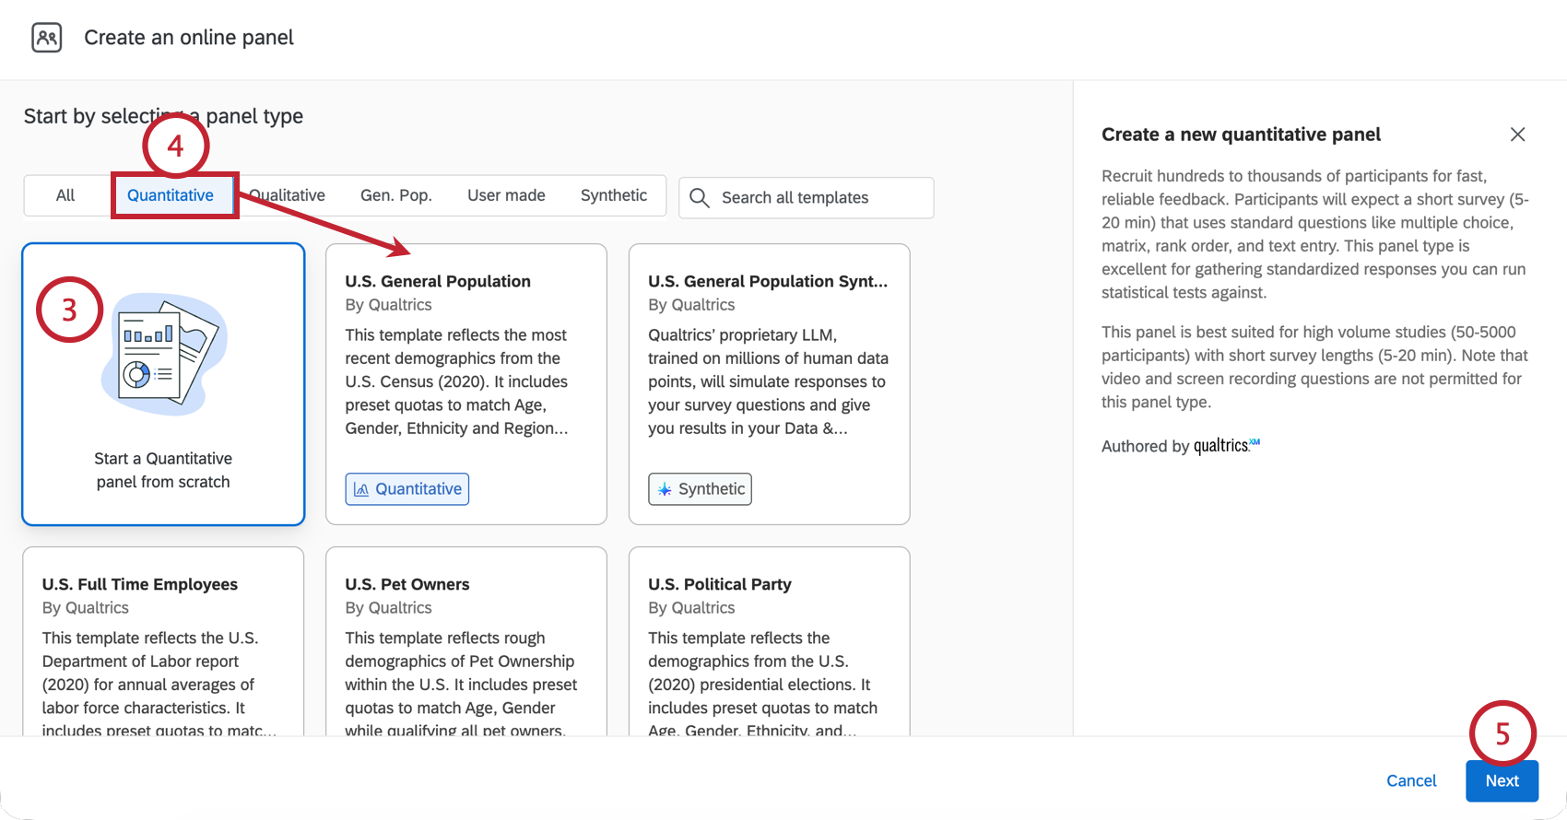Pick the U.S. General Population Synthetic template
The image size is (1567, 820).
click(769, 369)
